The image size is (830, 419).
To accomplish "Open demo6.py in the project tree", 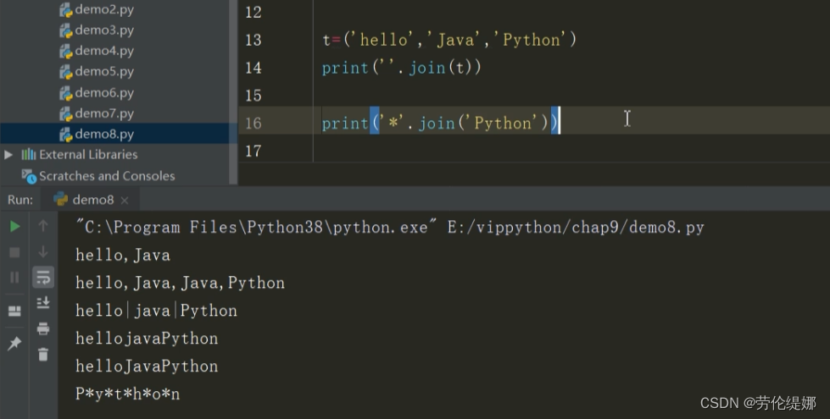I will pyautogui.click(x=104, y=92).
